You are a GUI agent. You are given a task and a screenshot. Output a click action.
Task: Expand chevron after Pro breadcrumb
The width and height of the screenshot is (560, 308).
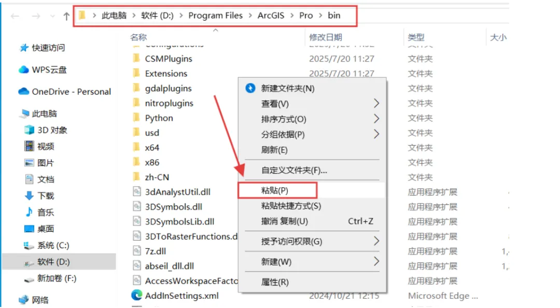point(320,16)
